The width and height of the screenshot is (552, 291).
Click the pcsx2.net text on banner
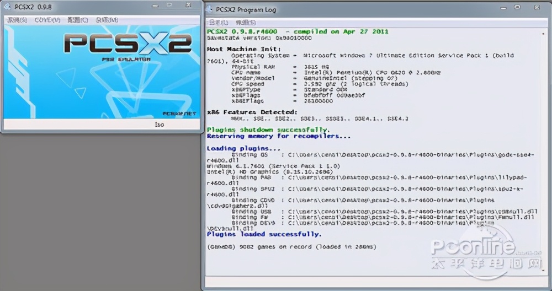179,114
